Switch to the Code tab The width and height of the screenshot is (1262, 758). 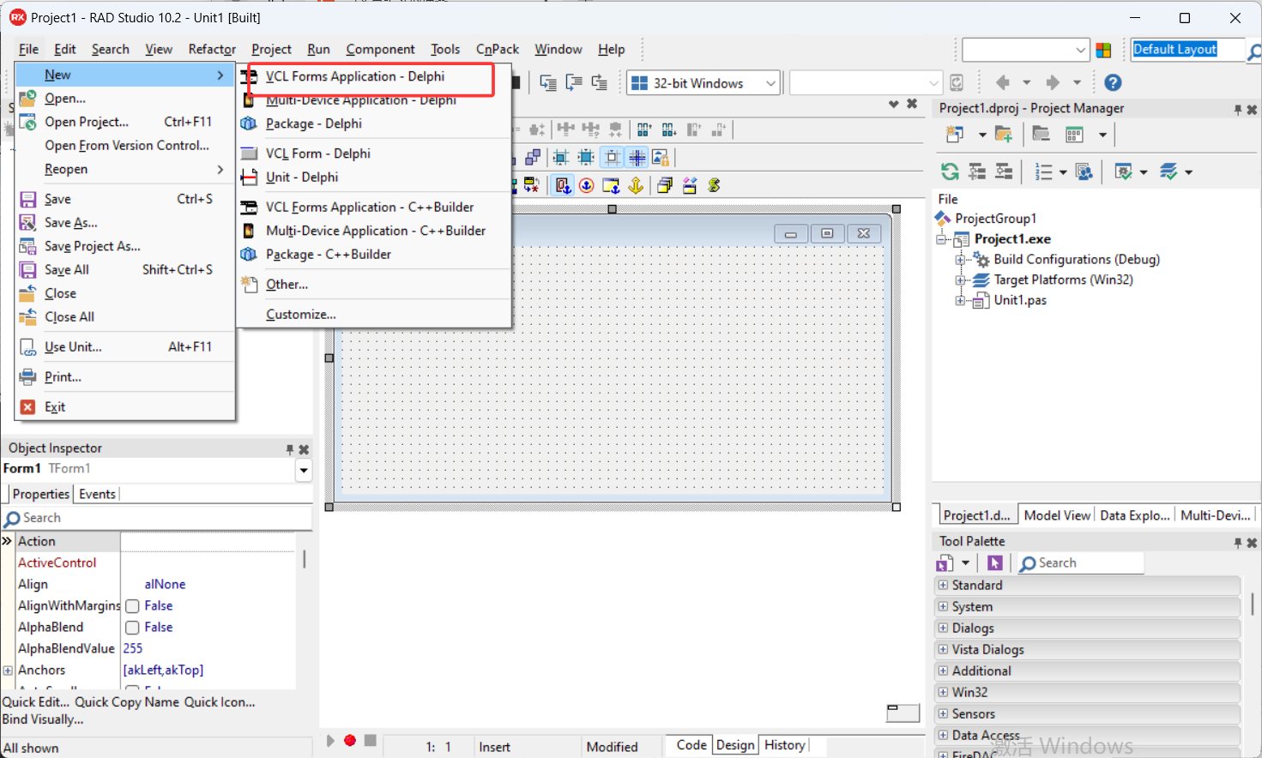click(691, 745)
